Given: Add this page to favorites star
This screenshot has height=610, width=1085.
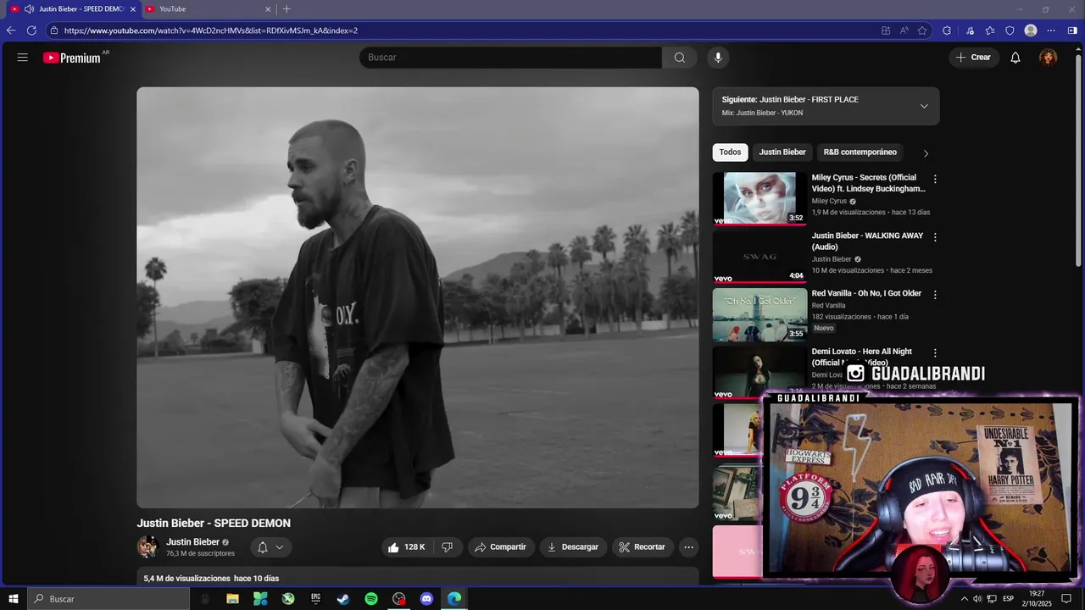Looking at the screenshot, I should click(922, 30).
